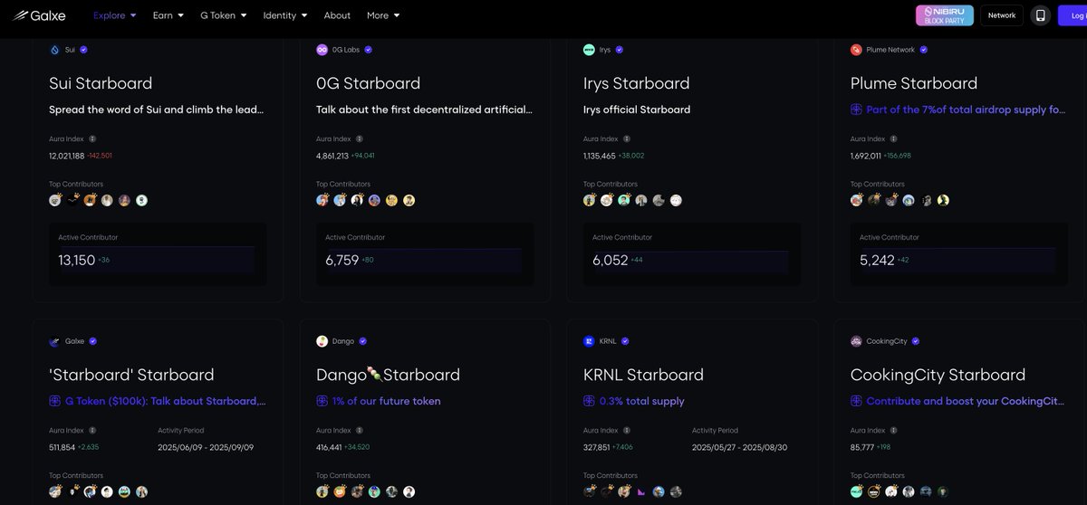
Task: Click the KRNL project logo icon
Action: click(589, 341)
